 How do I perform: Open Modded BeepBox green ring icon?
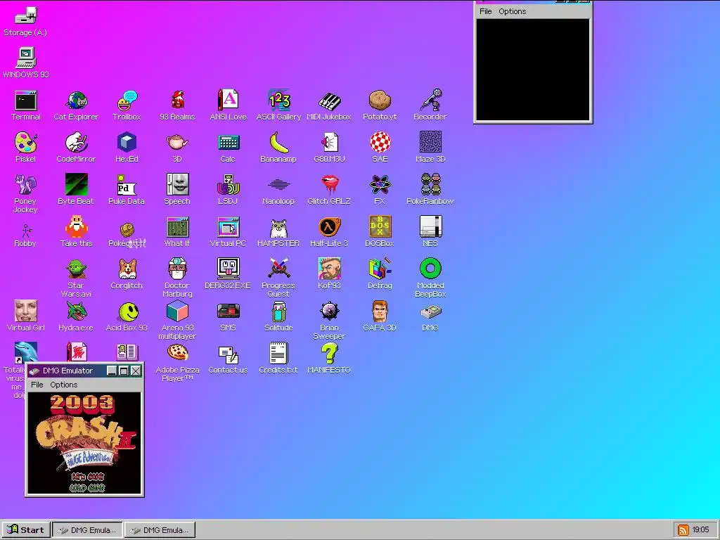click(430, 278)
